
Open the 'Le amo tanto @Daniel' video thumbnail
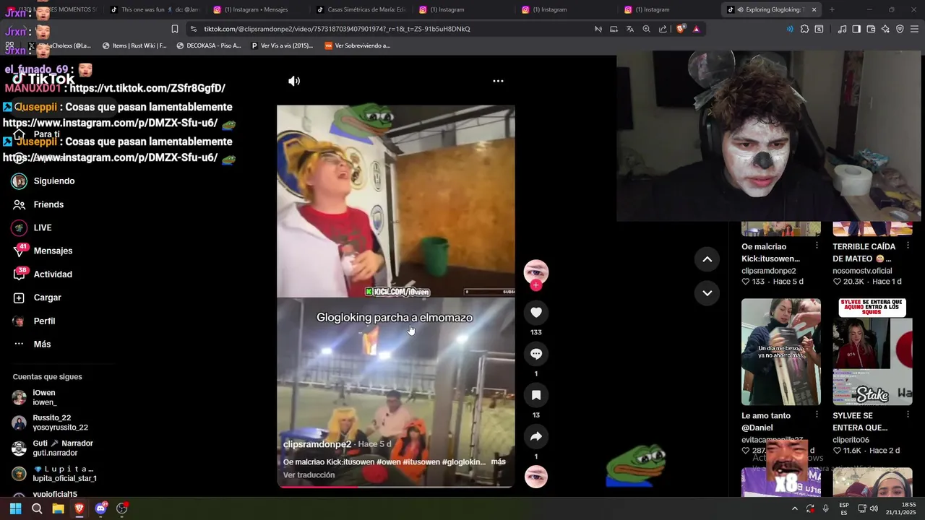pyautogui.click(x=781, y=352)
